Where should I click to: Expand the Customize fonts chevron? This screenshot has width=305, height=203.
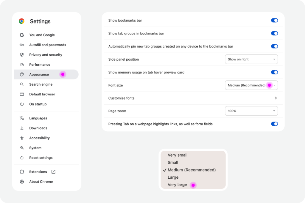(276, 98)
